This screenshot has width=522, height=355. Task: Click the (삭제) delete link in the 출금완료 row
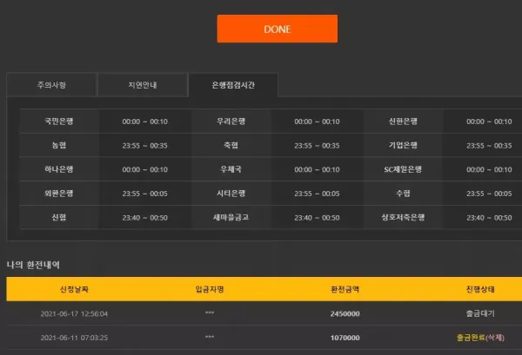(495, 338)
